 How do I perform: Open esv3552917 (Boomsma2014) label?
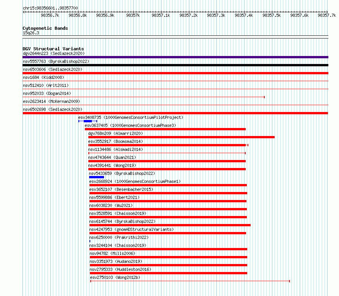tap(115, 141)
